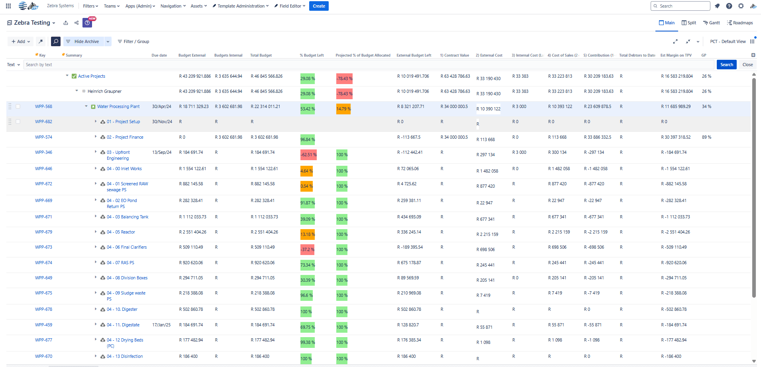Expand the 02 - Project Finance row
Image resolution: width=761 pixels, height=367 pixels.
96,137
